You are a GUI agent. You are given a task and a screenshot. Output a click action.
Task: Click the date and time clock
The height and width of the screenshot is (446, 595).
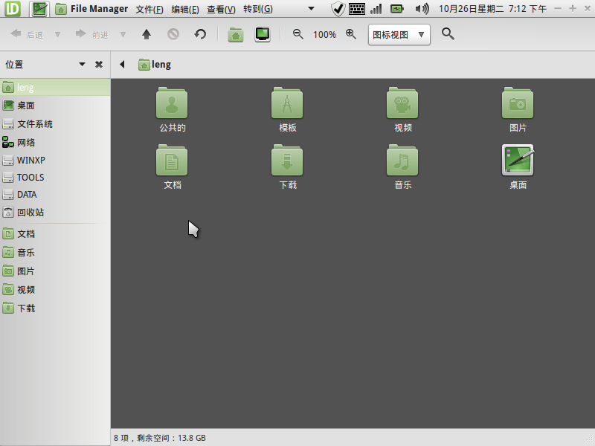(x=492, y=9)
